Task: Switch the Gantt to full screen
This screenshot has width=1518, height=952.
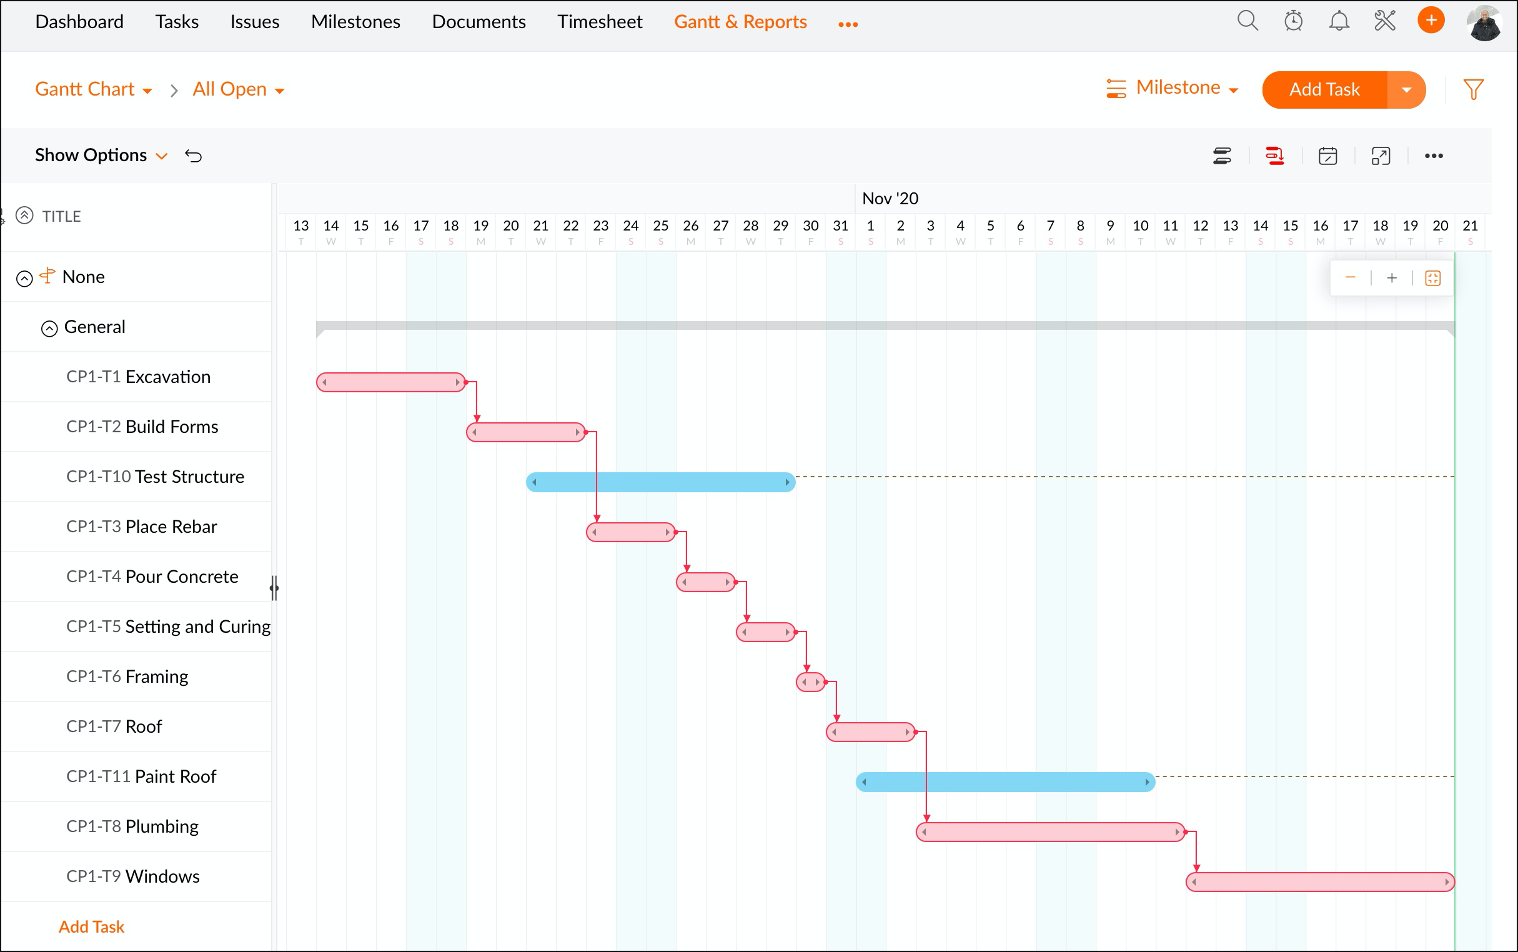Action: click(1381, 156)
